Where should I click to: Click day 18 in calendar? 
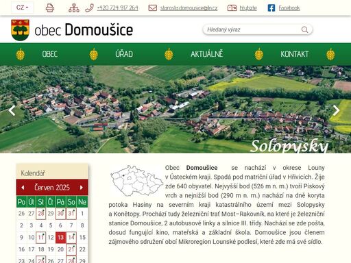click(41, 249)
